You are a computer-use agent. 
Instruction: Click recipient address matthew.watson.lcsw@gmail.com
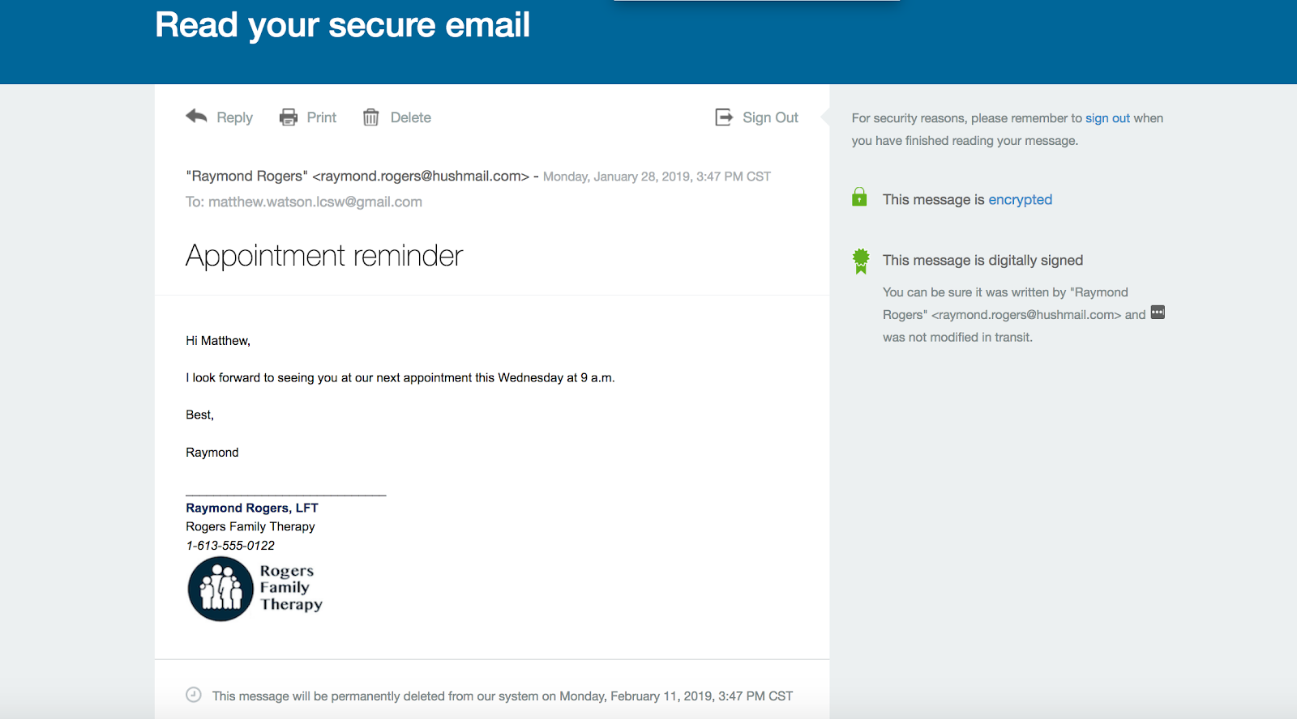[x=315, y=202]
